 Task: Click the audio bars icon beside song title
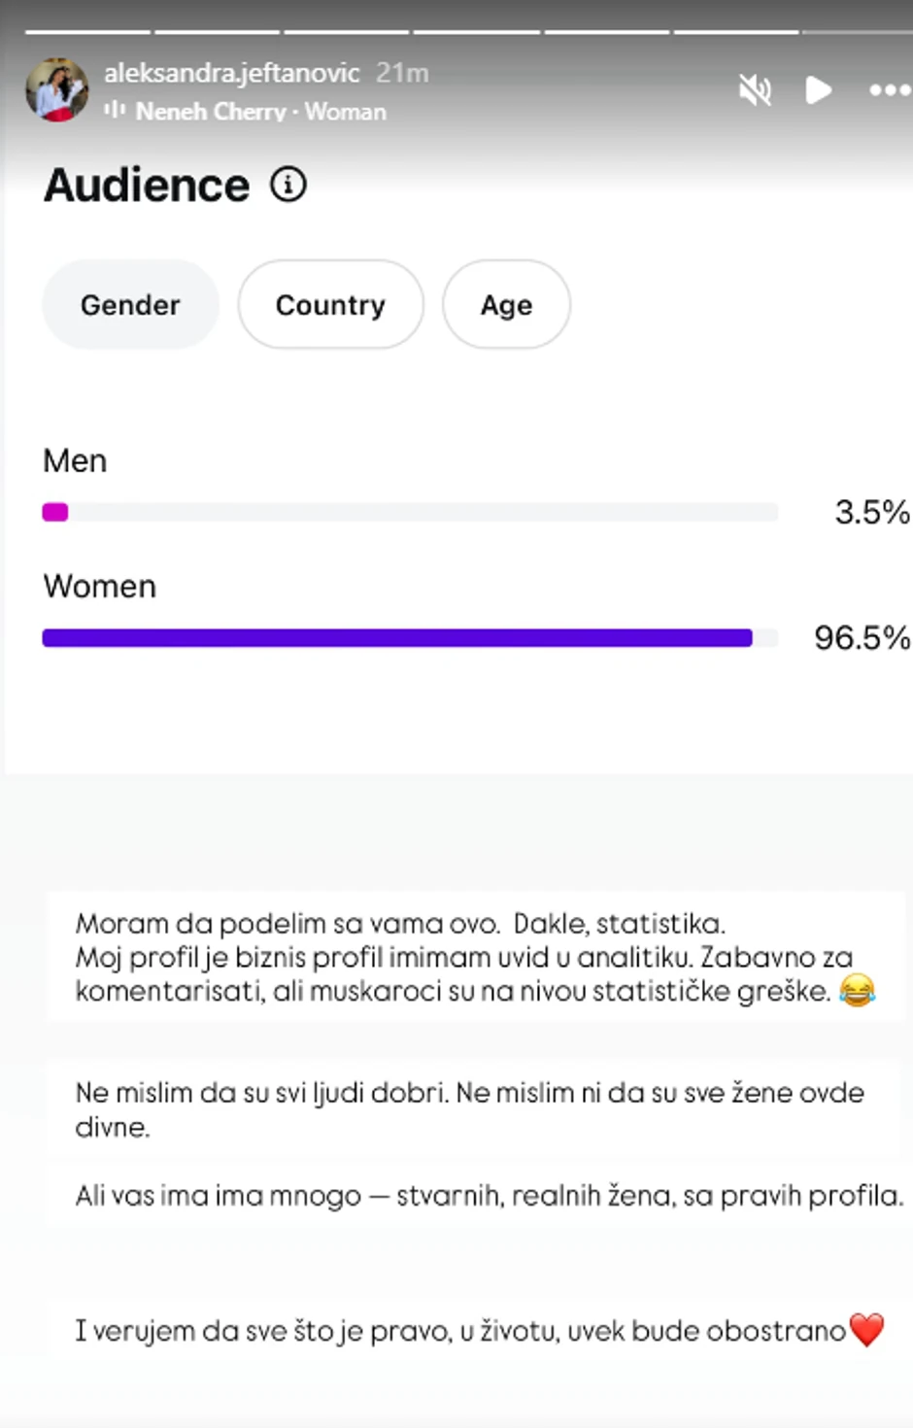(115, 110)
